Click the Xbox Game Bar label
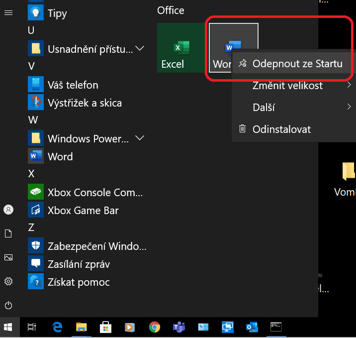356x338 pixels. click(83, 210)
